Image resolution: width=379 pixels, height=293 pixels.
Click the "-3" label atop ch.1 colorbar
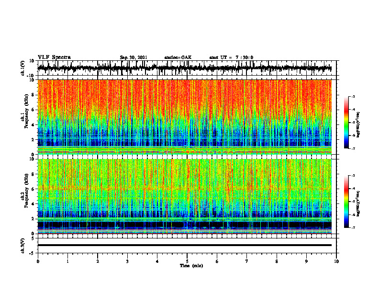[353, 96]
